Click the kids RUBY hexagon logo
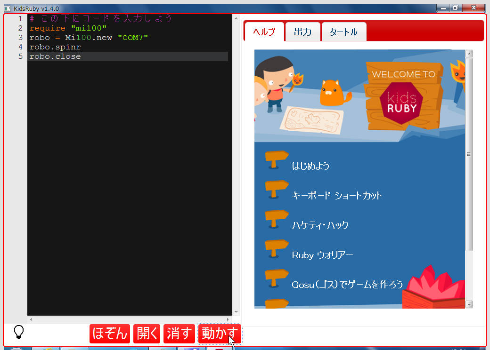Viewport: 490px width, 350px height. click(x=401, y=103)
